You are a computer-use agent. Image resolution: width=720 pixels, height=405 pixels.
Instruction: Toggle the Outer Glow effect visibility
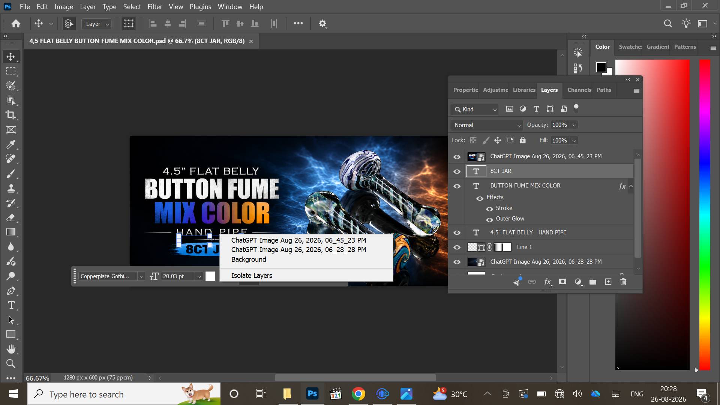click(x=489, y=219)
